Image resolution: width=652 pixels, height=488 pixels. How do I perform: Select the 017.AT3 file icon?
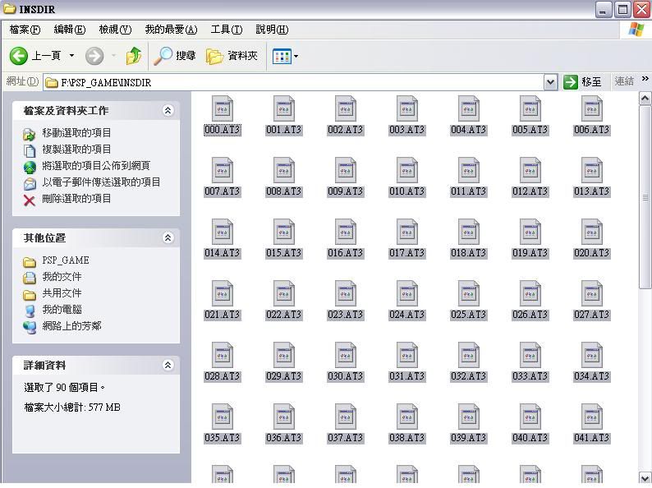pos(407,232)
